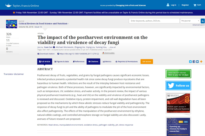Share article on Facebook icon
Viewport: 205px width, 136px height.
pos(194,61)
